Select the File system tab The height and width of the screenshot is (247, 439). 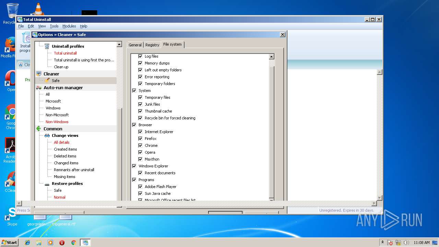click(173, 44)
